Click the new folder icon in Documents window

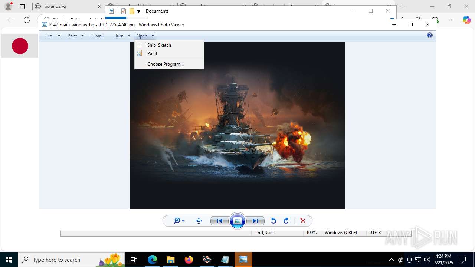(132, 11)
